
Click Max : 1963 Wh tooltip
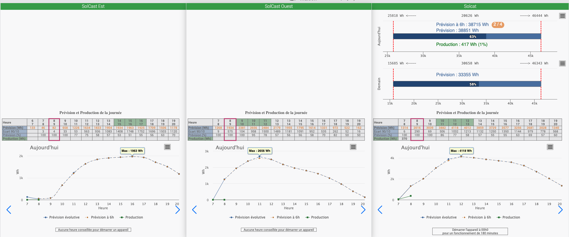point(132,151)
